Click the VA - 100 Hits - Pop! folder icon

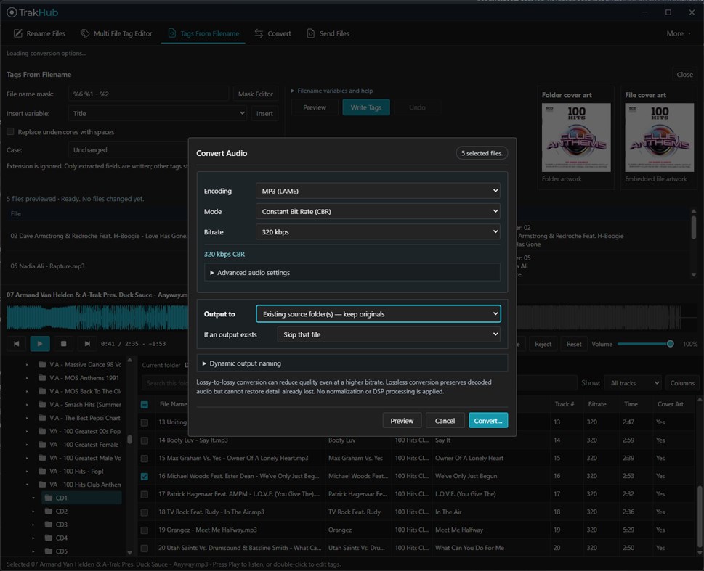click(43, 471)
